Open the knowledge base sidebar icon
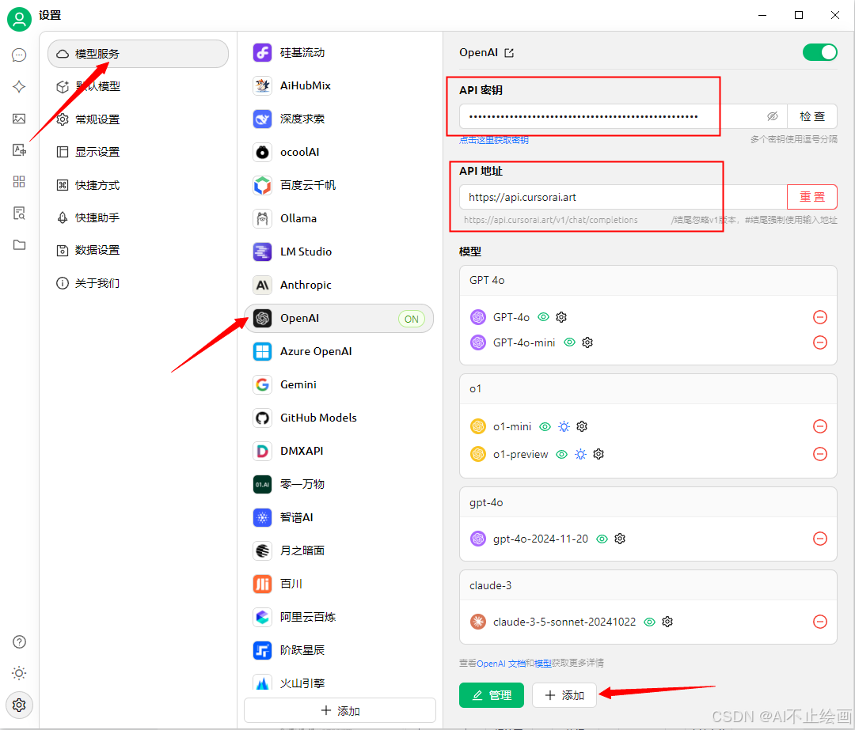 19,213
